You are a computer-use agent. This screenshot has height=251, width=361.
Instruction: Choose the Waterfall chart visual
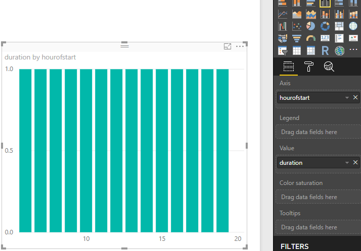283,26
